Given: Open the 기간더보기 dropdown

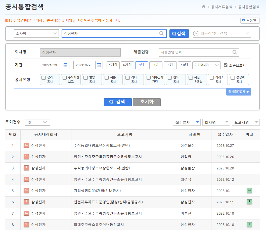Looking at the screenshot, I should coord(206,65).
